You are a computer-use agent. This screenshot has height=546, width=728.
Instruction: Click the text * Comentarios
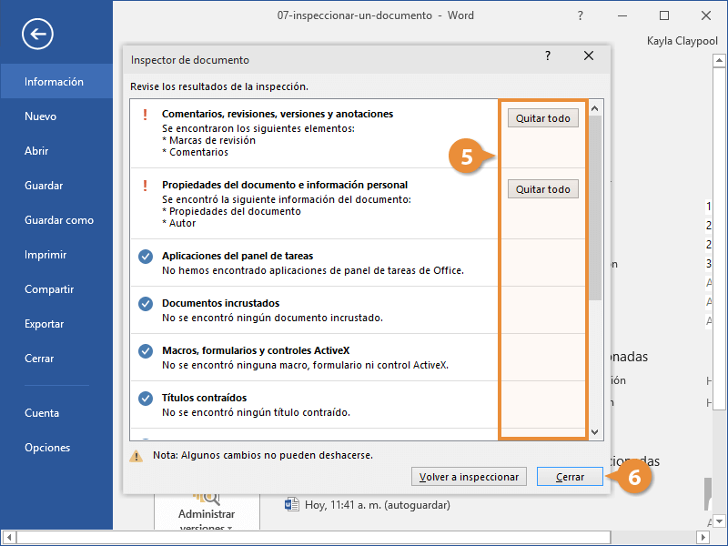(195, 152)
